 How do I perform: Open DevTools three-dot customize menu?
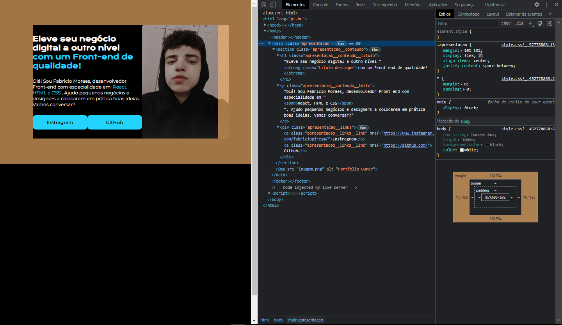click(546, 5)
